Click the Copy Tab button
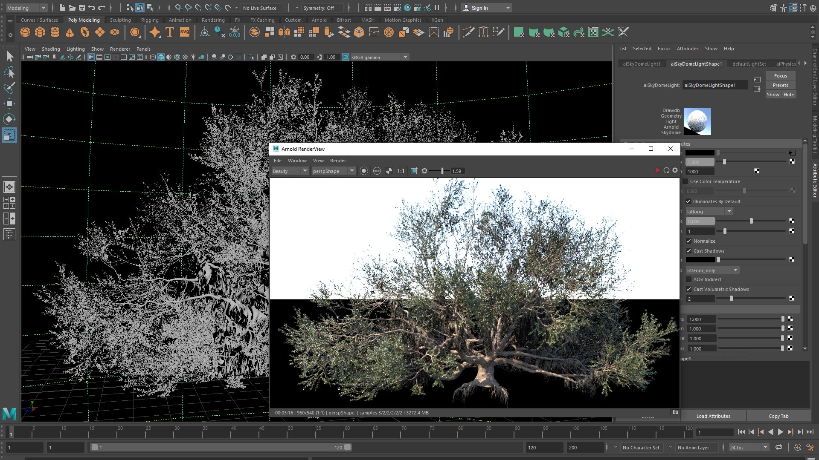The height and width of the screenshot is (460, 819). coord(778,416)
